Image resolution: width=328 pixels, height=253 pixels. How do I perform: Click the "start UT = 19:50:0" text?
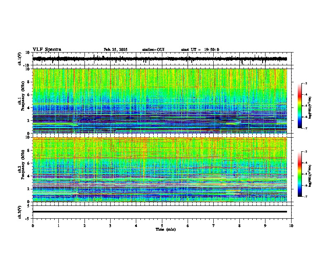200,50
